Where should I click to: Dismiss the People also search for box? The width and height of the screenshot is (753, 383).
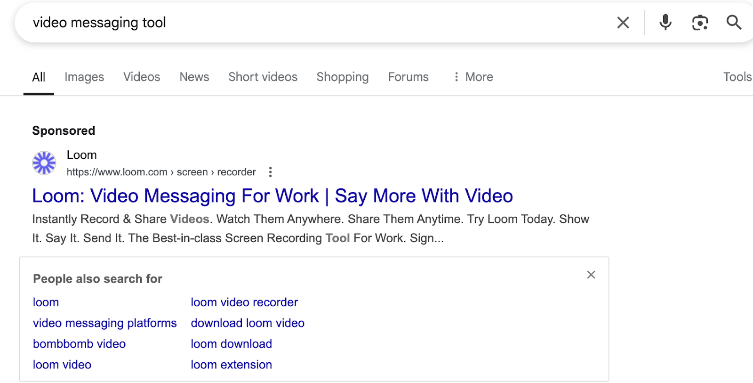pyautogui.click(x=591, y=275)
